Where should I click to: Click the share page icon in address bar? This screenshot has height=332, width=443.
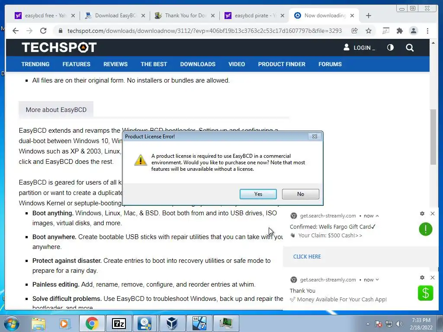pyautogui.click(x=355, y=31)
